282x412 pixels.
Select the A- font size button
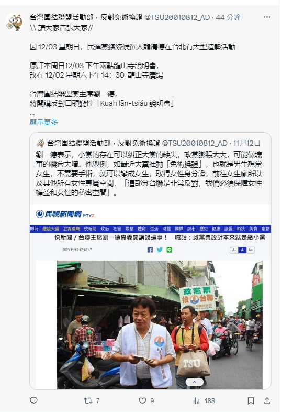click(234, 250)
